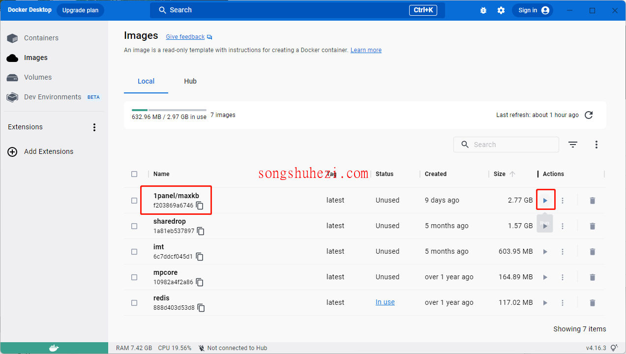626x354 pixels.
Task: Open image list options menu
Action: tap(596, 145)
